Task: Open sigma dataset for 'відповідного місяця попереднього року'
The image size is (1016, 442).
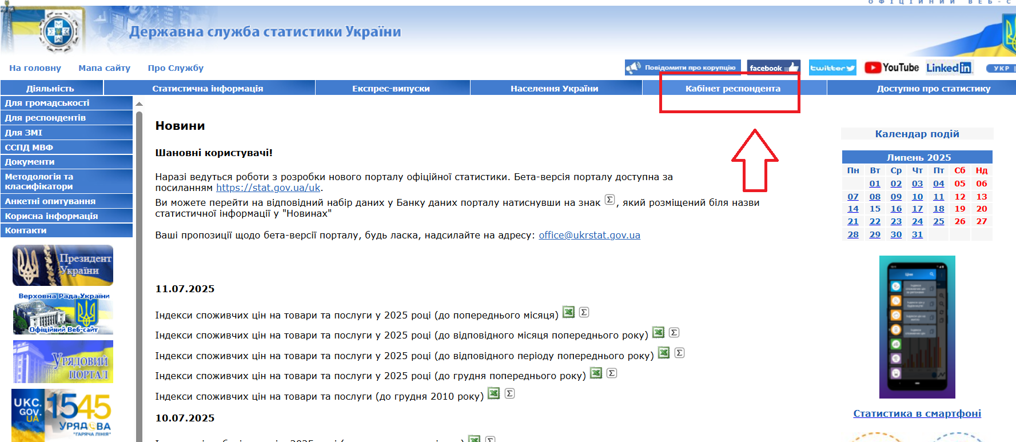Action: tap(674, 332)
